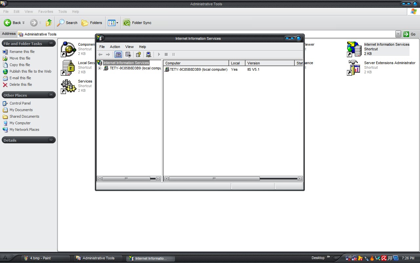Viewport: 420px width, 263px height.
Task: Click Avira red umbrella tray icon
Action: tap(384, 258)
